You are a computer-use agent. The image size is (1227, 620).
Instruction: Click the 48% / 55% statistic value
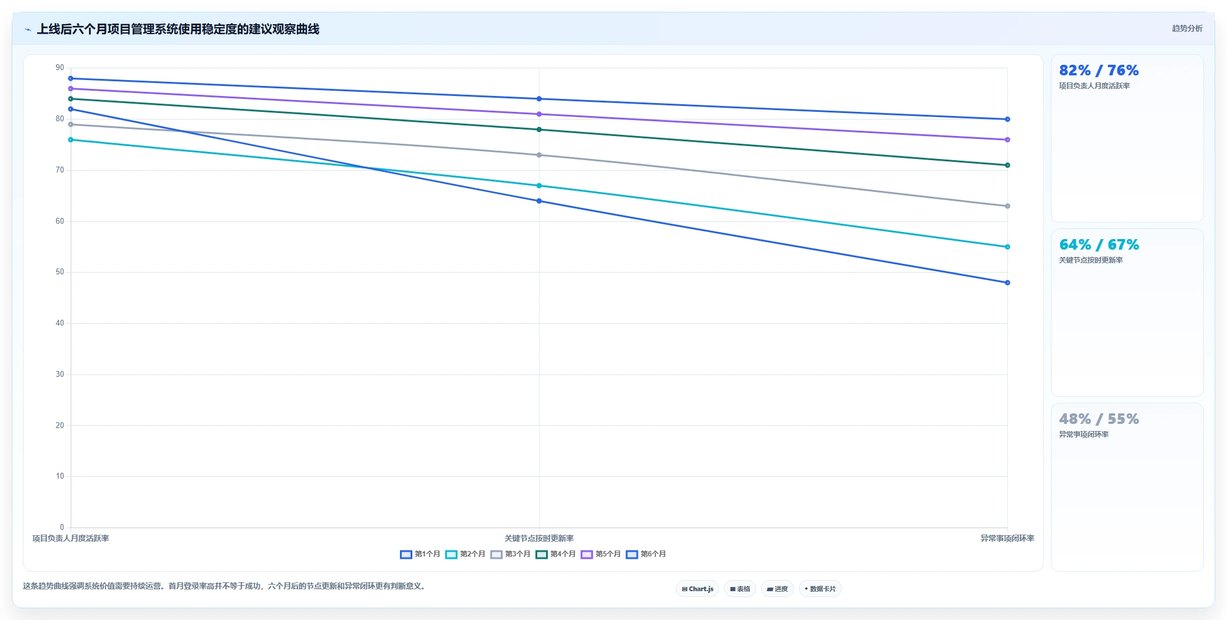[1099, 419]
